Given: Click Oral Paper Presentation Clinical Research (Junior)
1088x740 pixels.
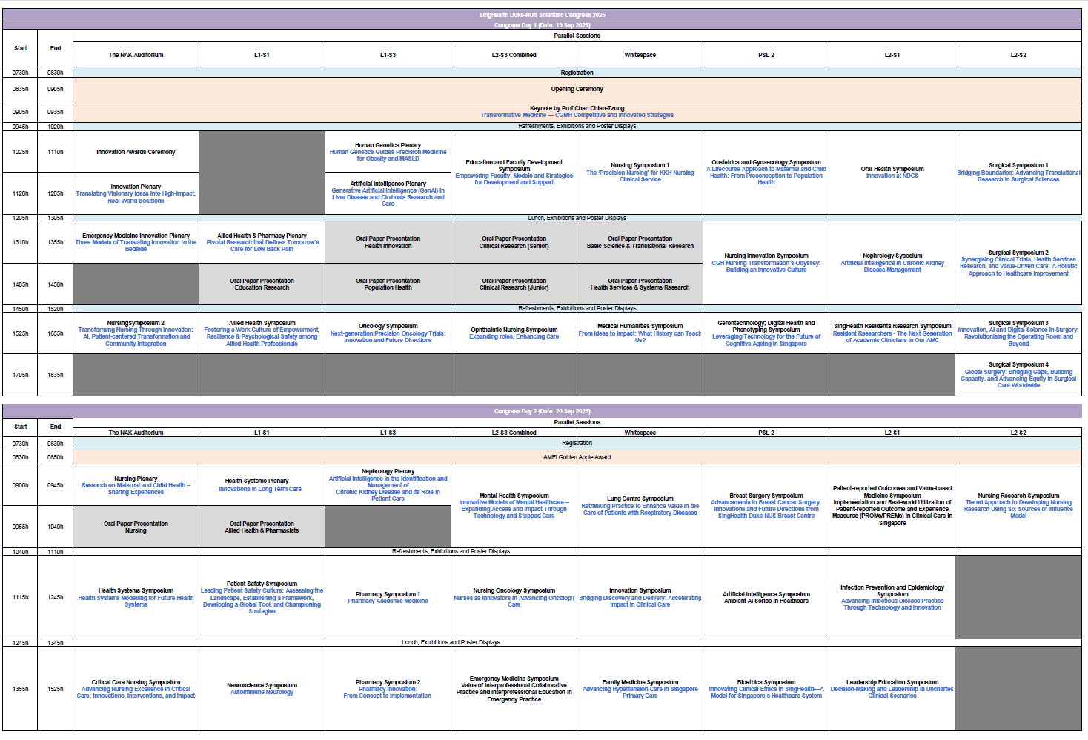Looking at the screenshot, I should (x=514, y=284).
